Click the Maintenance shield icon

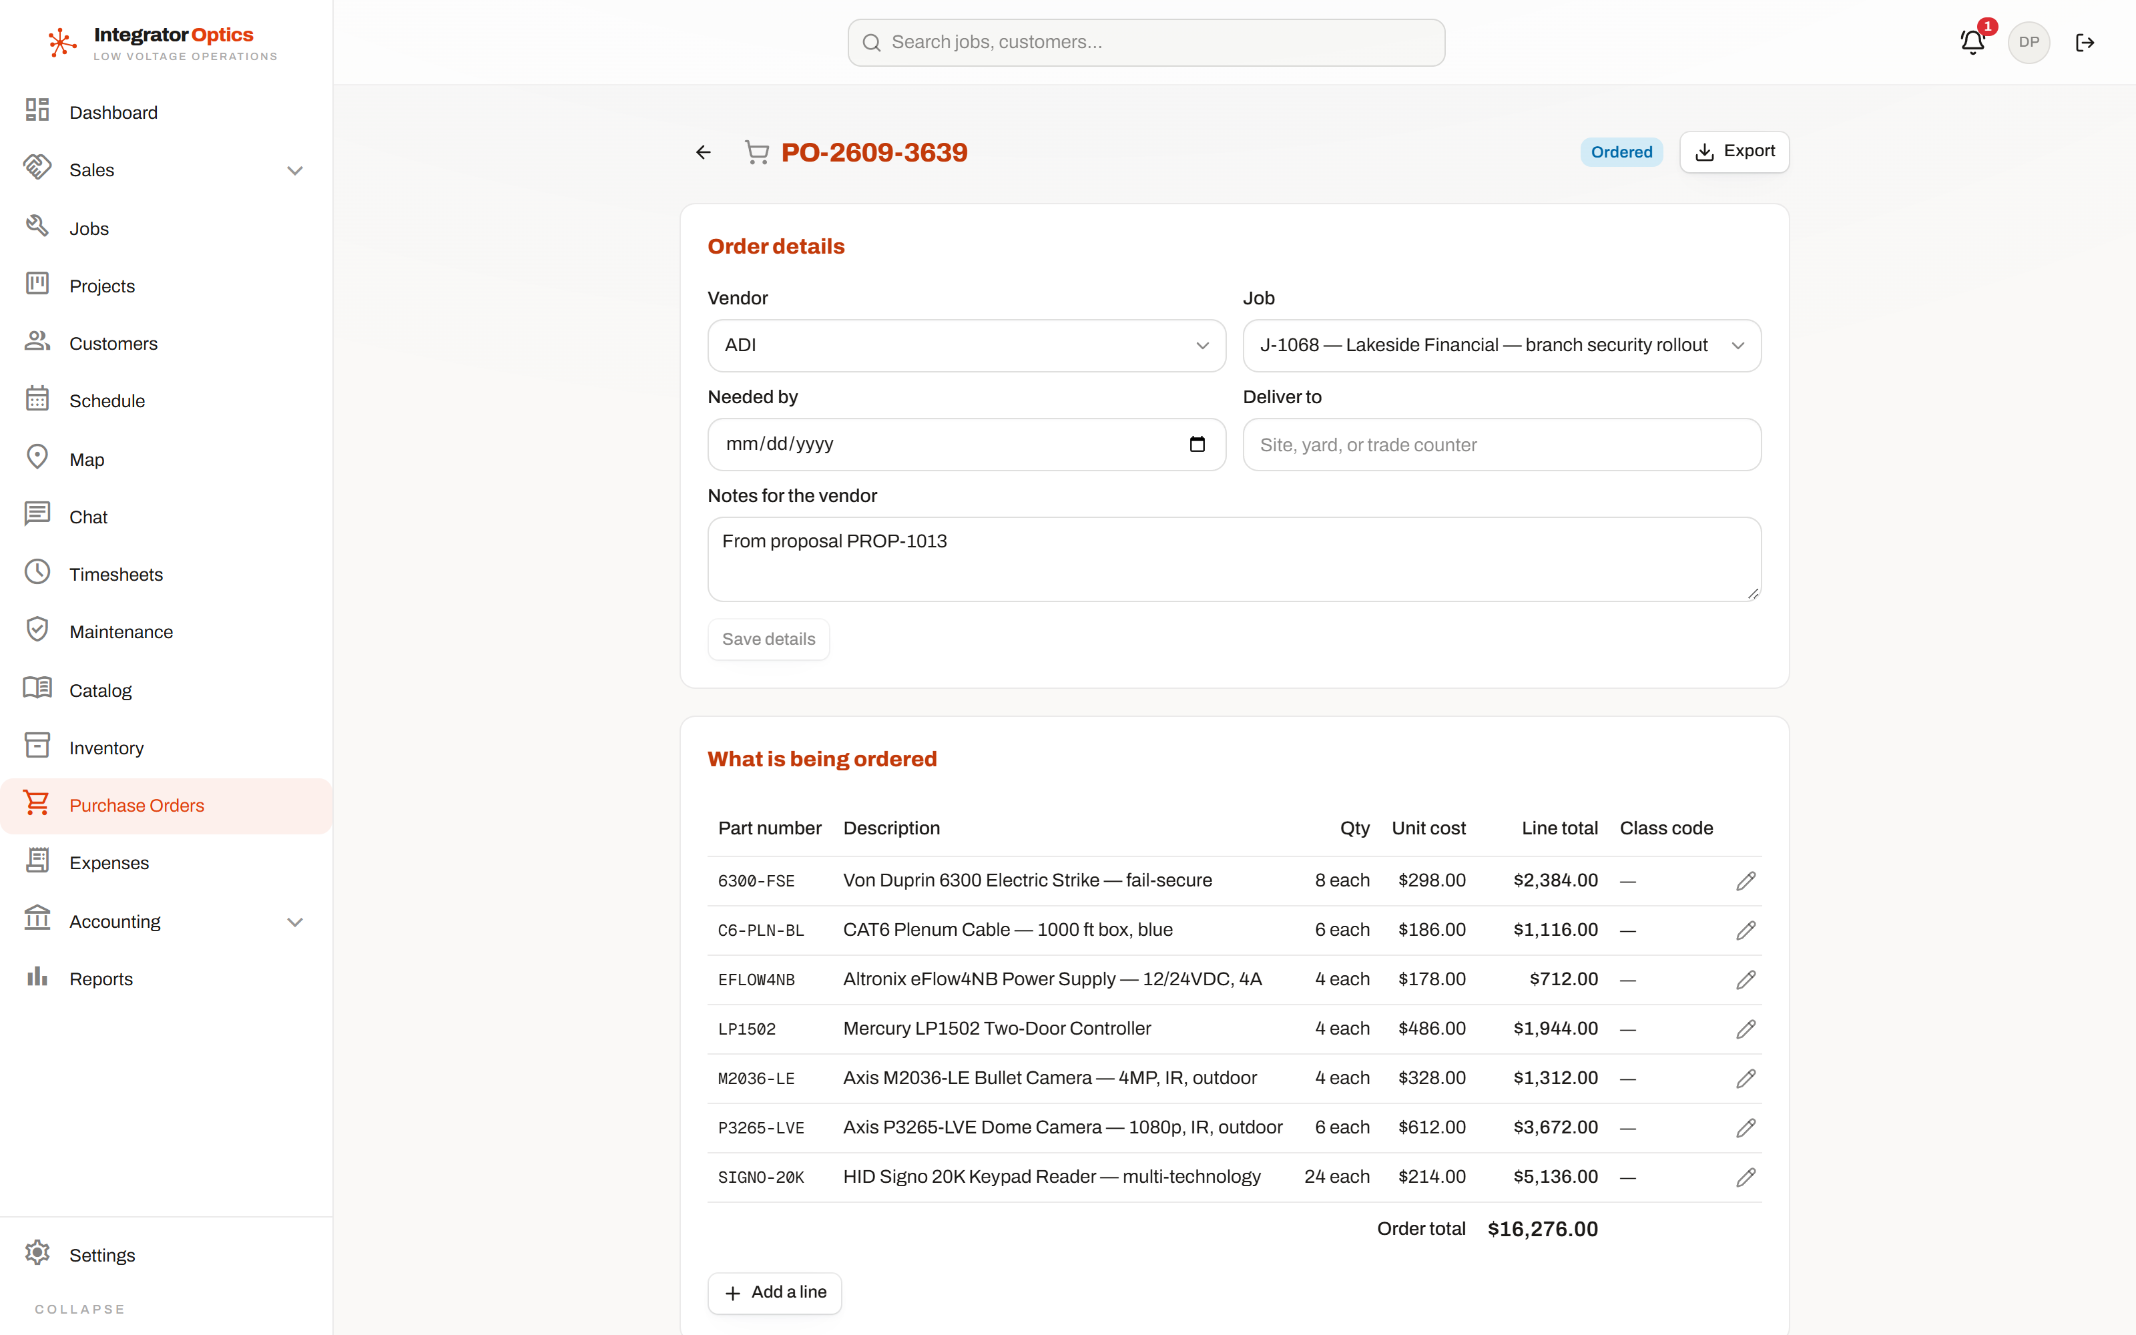(x=37, y=629)
